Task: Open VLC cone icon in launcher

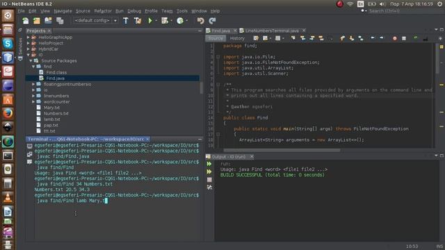Action: (8, 197)
